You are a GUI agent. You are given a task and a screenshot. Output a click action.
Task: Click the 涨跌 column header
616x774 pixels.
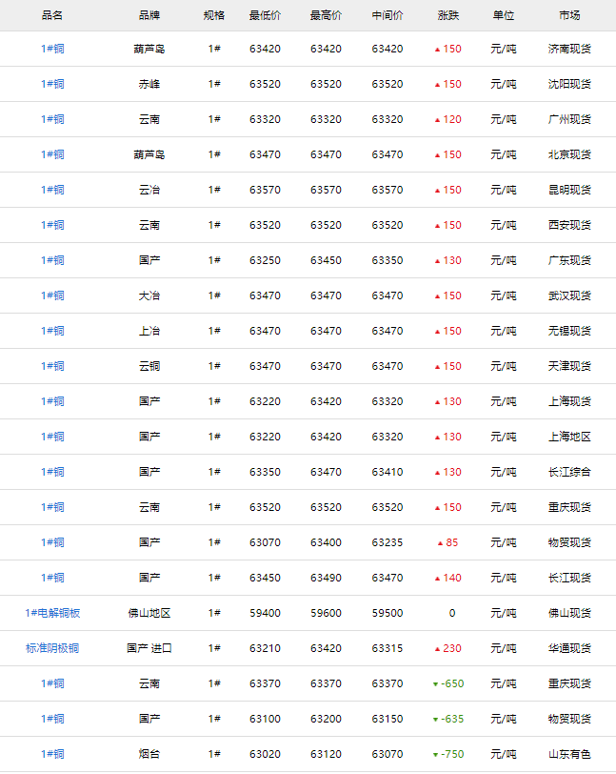pyautogui.click(x=447, y=15)
